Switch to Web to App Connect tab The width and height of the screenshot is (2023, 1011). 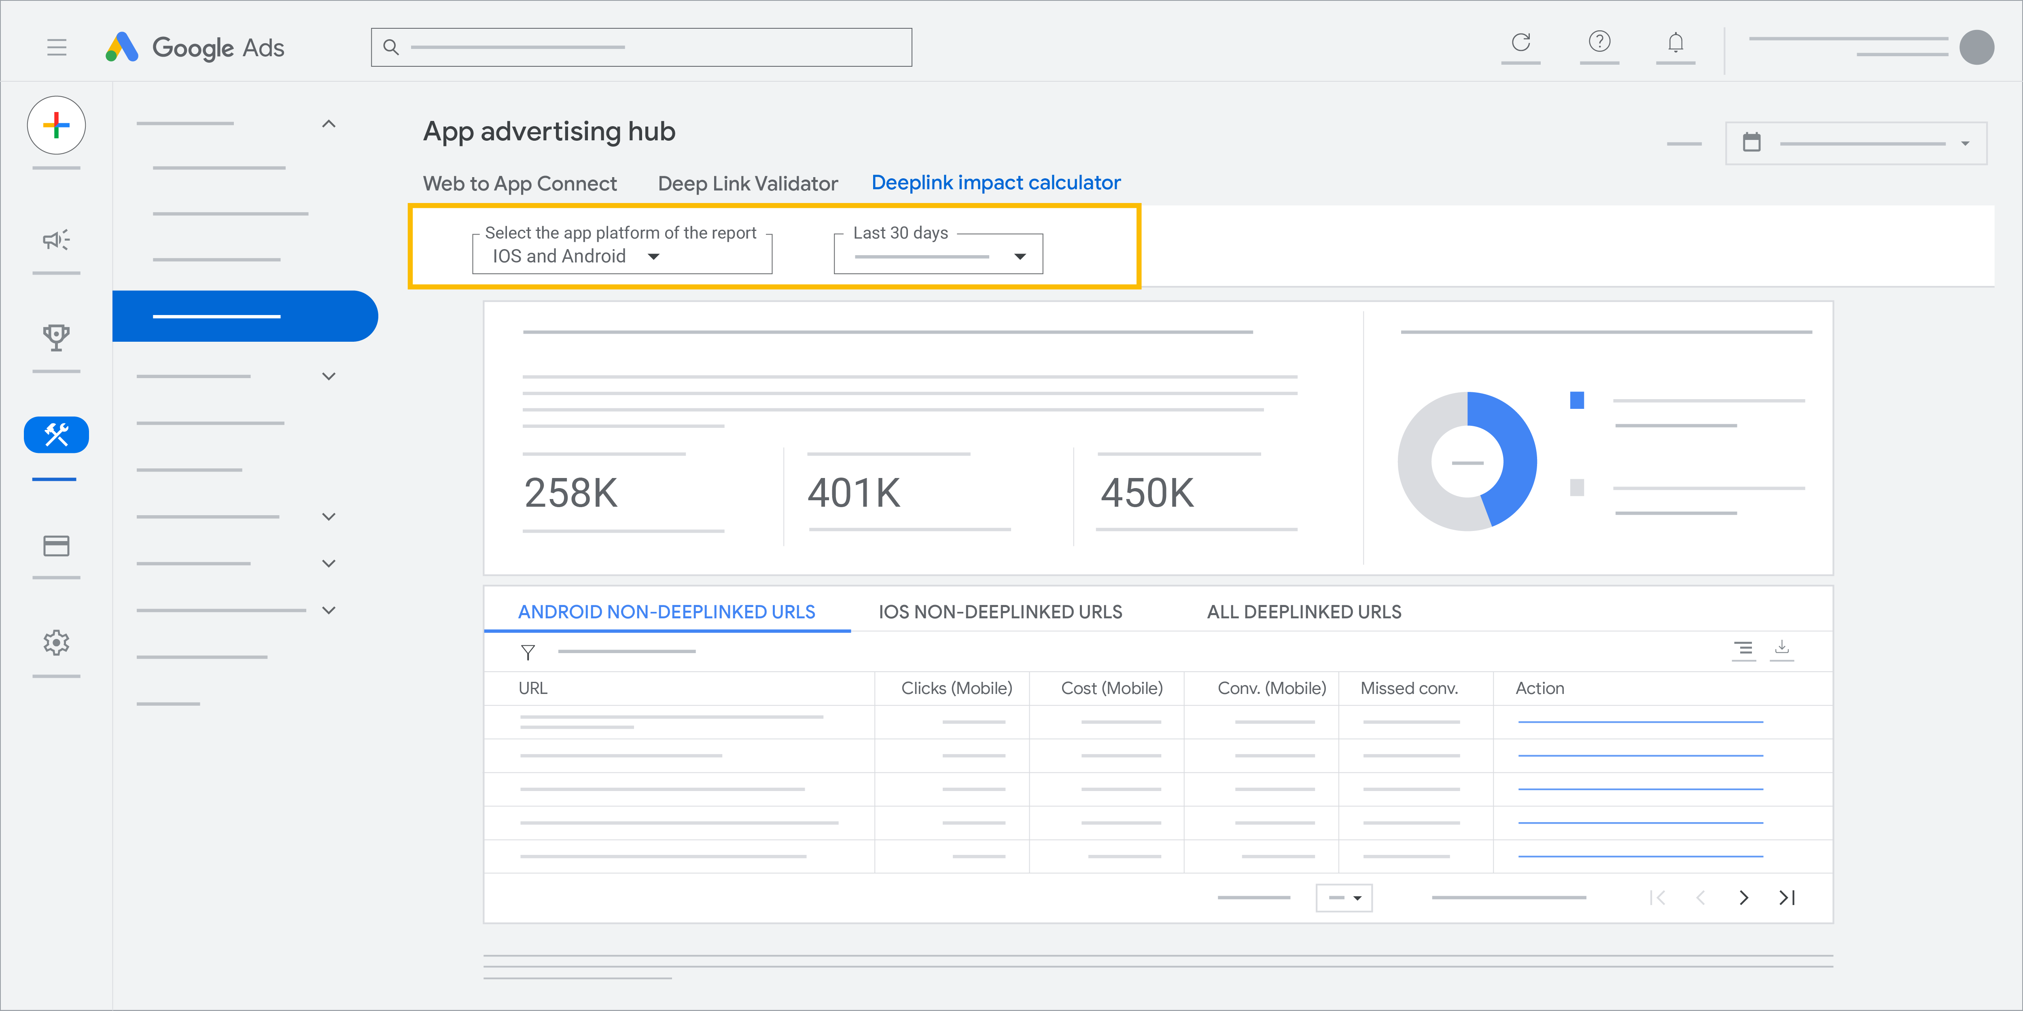click(520, 184)
